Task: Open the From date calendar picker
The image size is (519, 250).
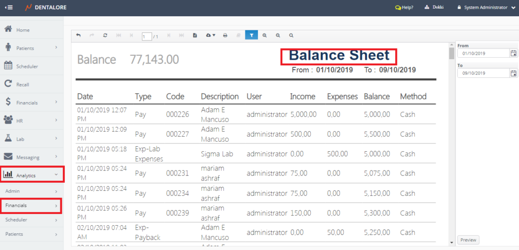Action: click(513, 53)
